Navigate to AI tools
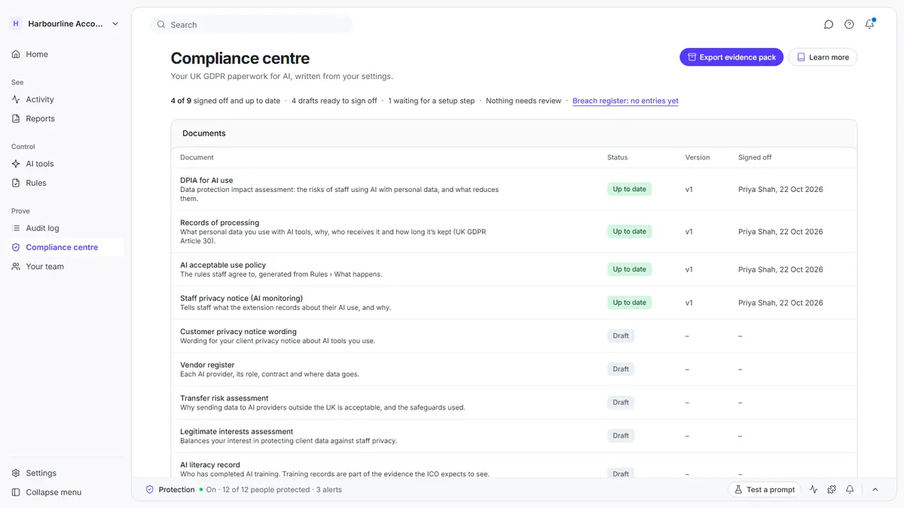The width and height of the screenshot is (904, 508). 40,164
